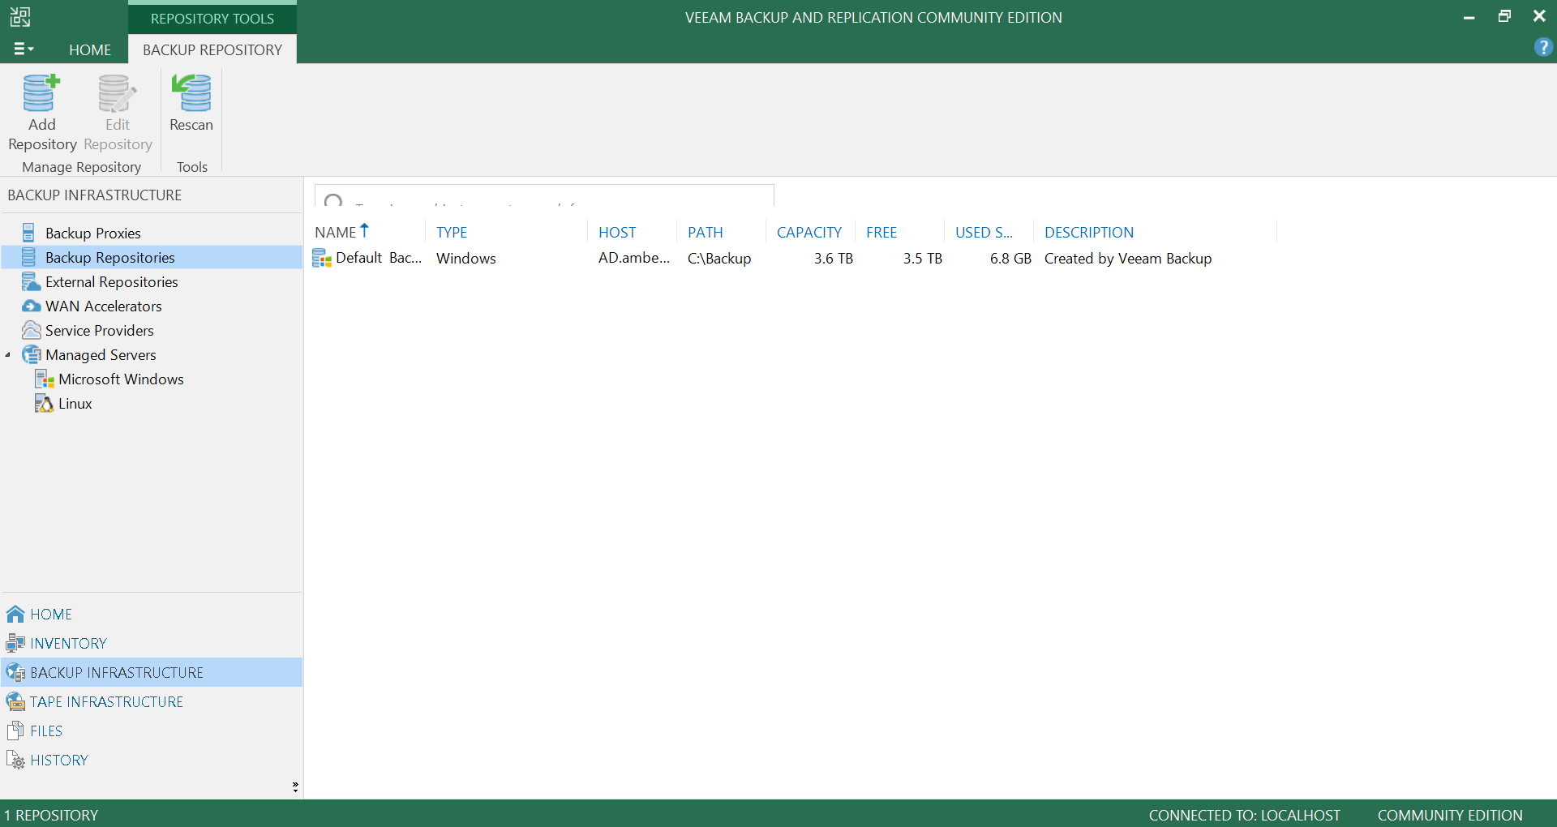
Task: Open the main hamburger menu
Action: (24, 49)
